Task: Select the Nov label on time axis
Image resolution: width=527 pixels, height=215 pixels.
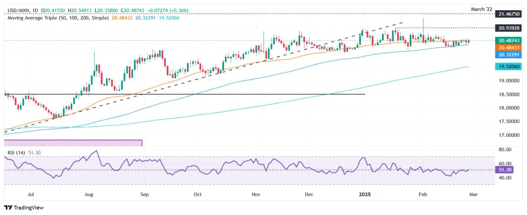Action: click(256, 194)
